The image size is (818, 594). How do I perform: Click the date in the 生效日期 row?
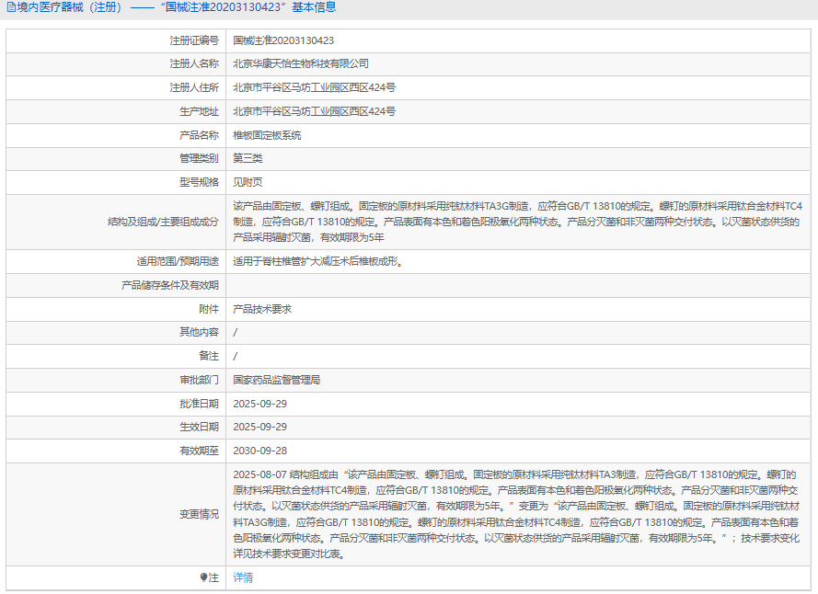[260, 428]
